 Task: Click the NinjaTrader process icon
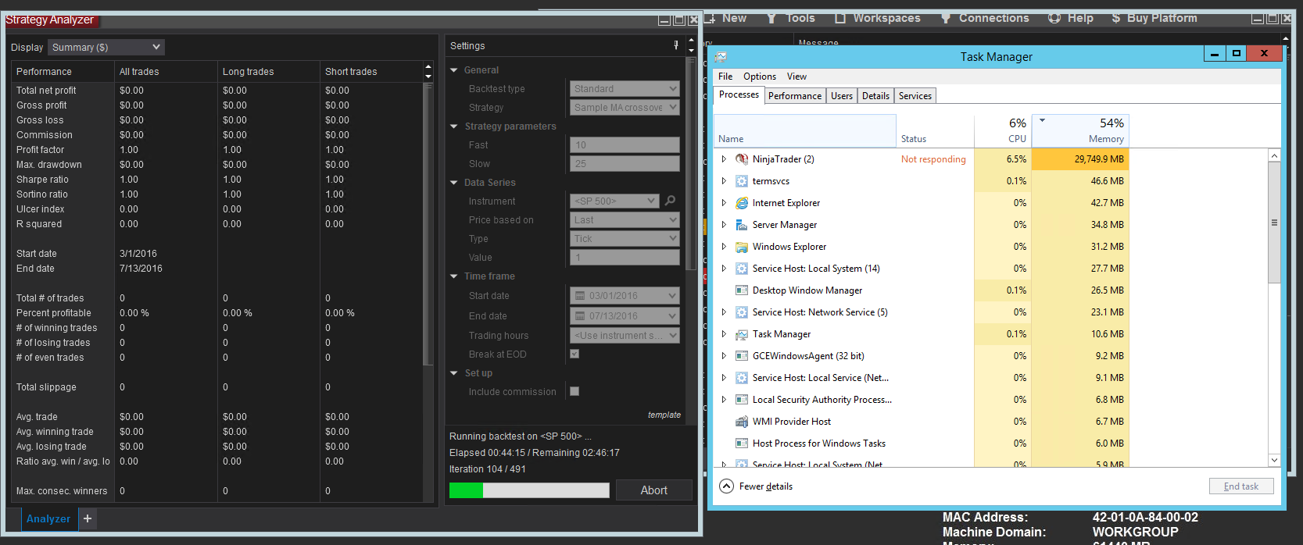click(742, 159)
